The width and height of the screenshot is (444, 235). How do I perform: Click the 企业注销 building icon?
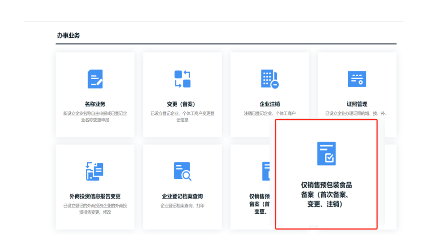(x=270, y=79)
